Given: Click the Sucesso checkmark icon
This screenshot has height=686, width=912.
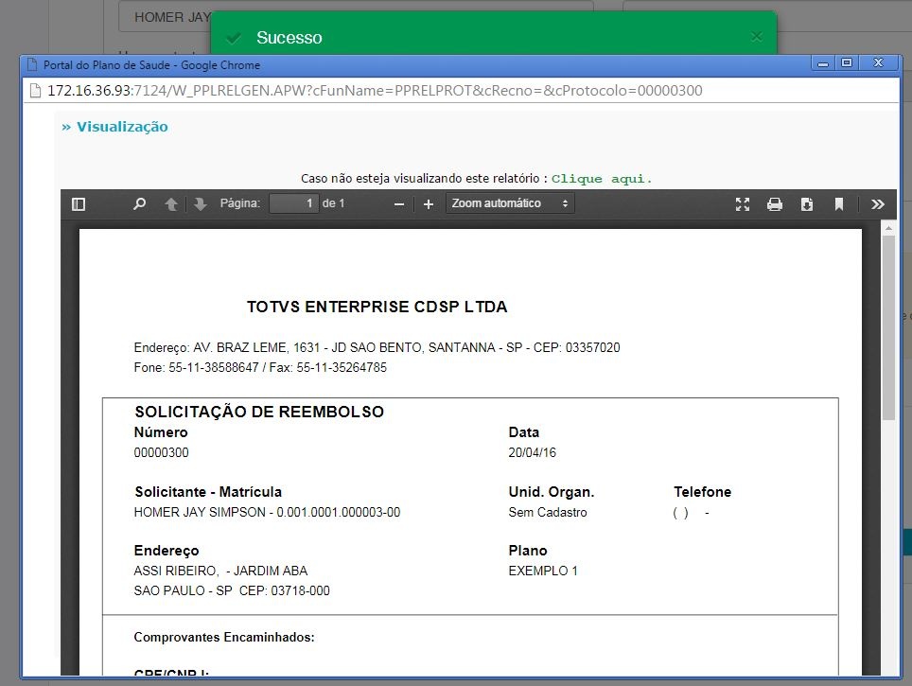Looking at the screenshot, I should point(234,39).
